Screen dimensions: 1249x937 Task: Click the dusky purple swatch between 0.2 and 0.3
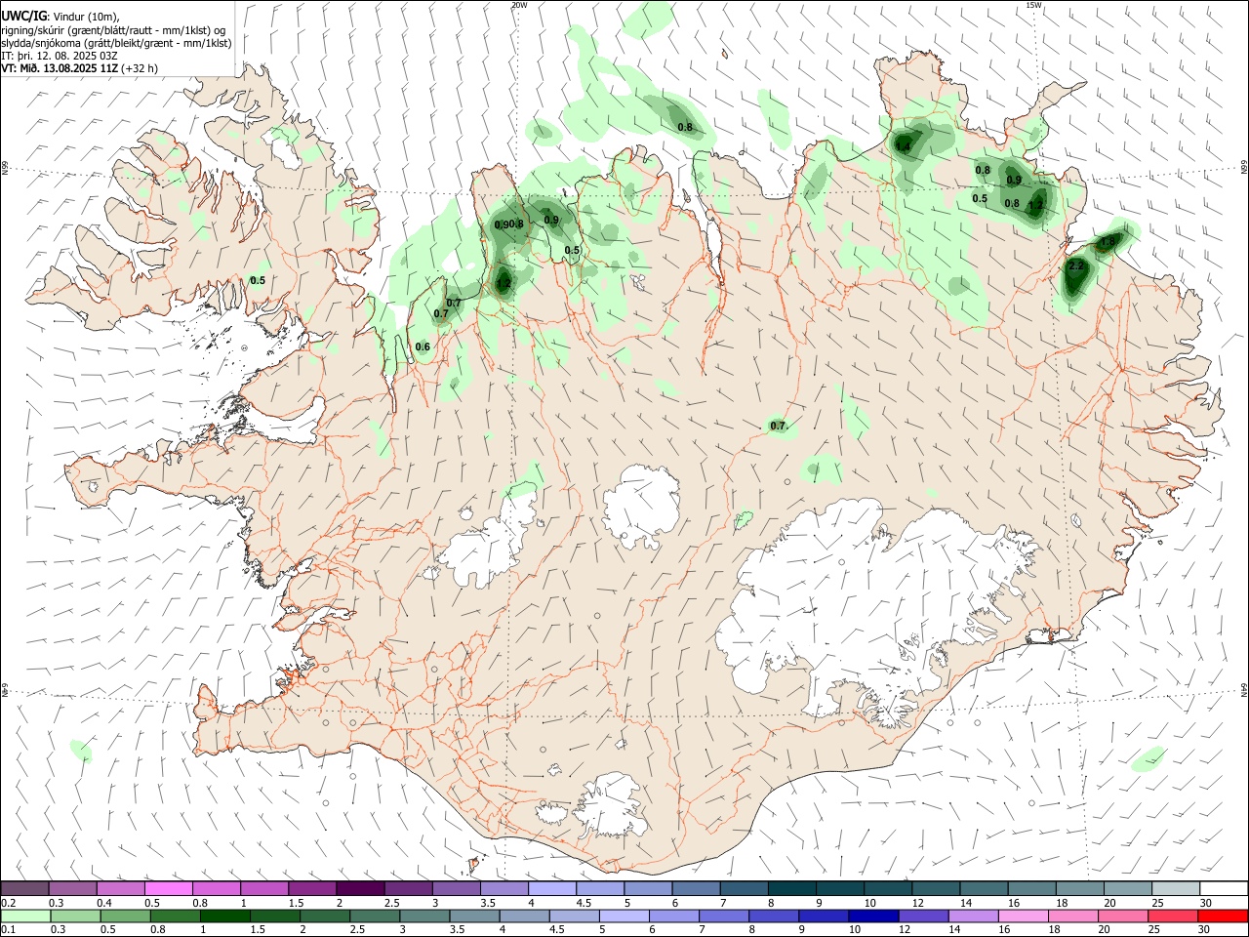[x=25, y=888]
